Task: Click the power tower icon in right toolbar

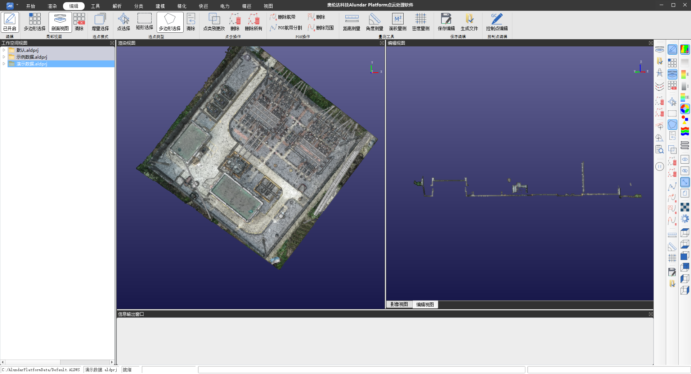Action: click(659, 73)
